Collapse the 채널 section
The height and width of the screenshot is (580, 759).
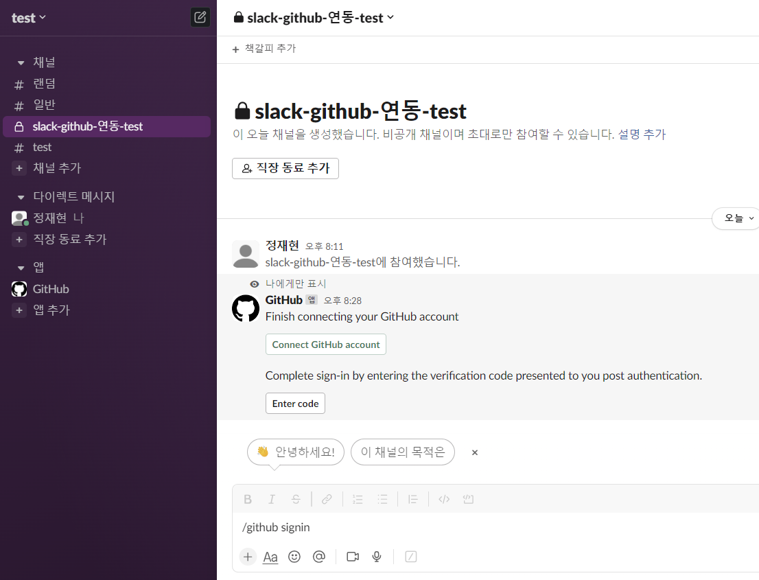[21, 63]
